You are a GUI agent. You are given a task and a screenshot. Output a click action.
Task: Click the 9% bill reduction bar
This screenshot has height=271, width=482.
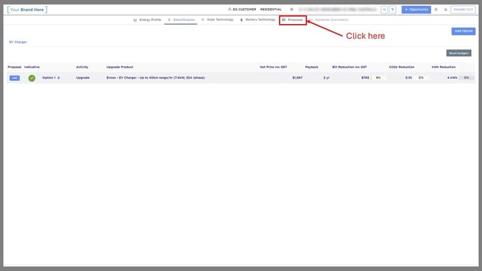click(x=379, y=78)
